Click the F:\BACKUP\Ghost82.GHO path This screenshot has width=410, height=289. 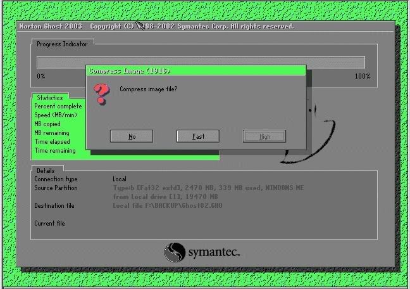(x=183, y=205)
